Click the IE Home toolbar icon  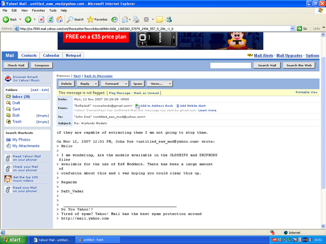60,19
